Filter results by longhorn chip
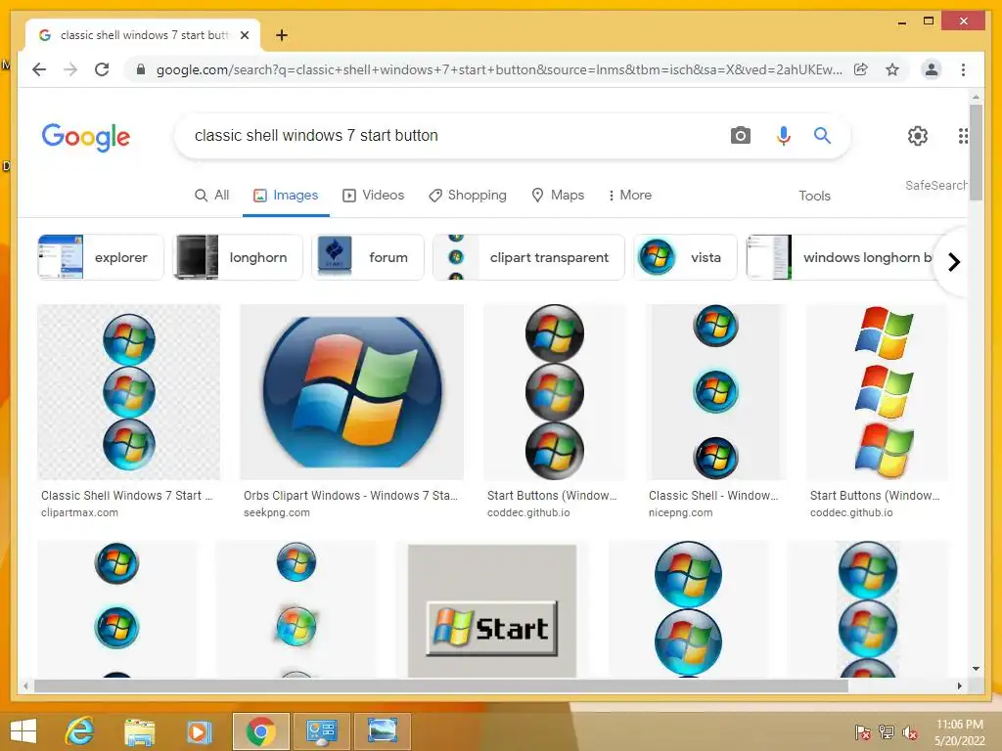Viewport: 1002px width, 751px height. pos(238,257)
